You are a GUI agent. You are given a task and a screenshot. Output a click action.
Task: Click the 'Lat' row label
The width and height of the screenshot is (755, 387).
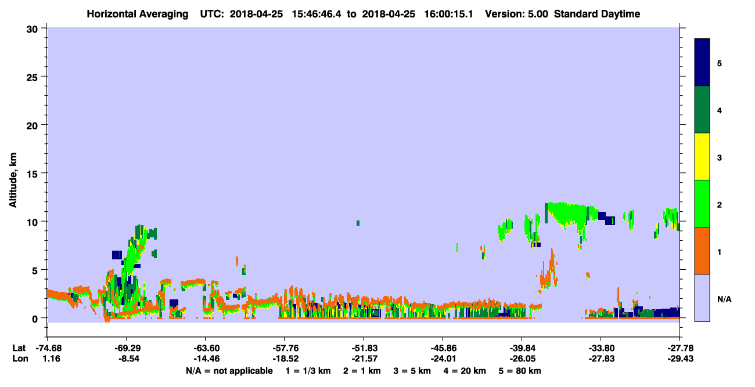(19, 348)
